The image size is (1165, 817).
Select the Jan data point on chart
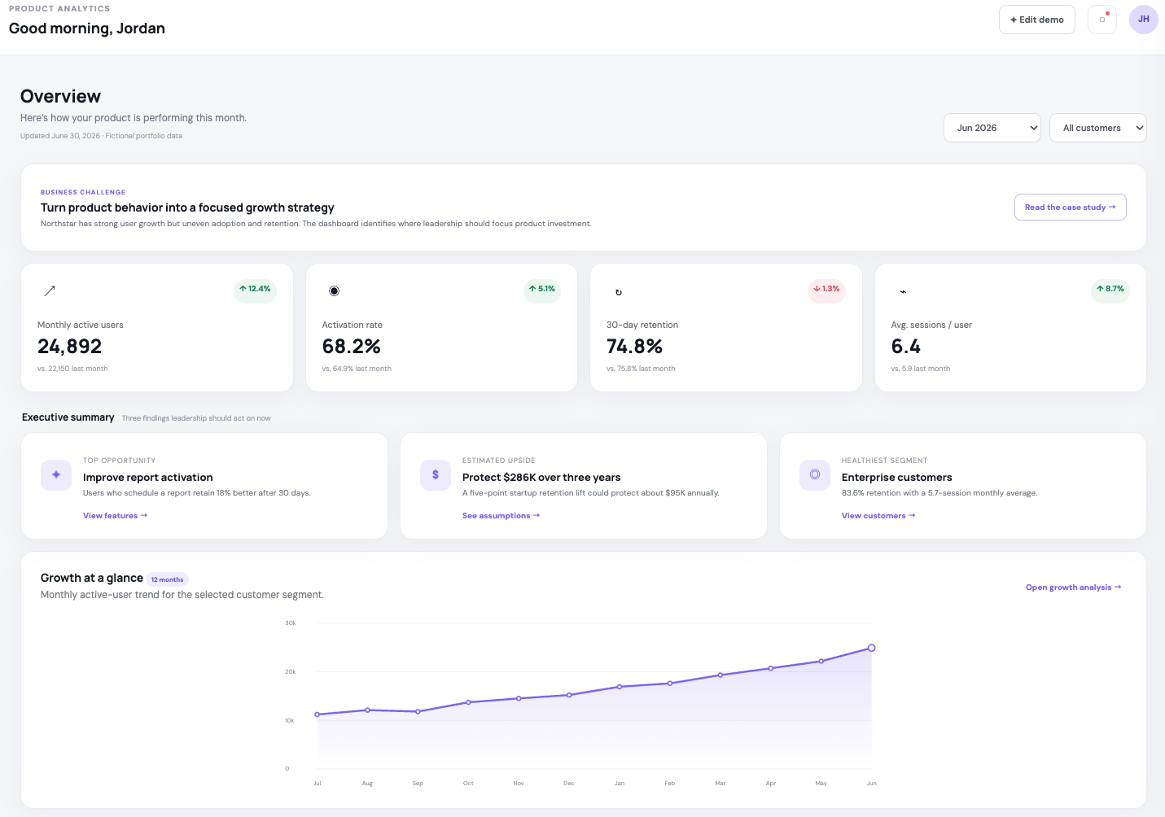click(620, 687)
